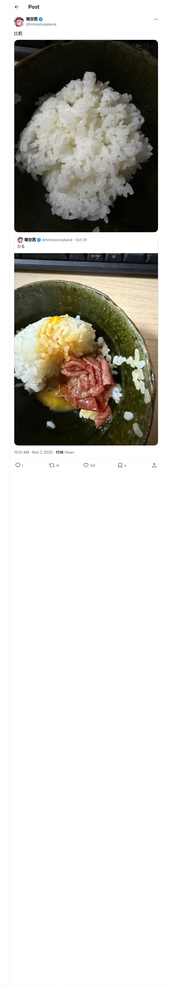Viewport: 172px width, 985px height.
Task: Open the quoted post text ひる
Action: point(21,247)
